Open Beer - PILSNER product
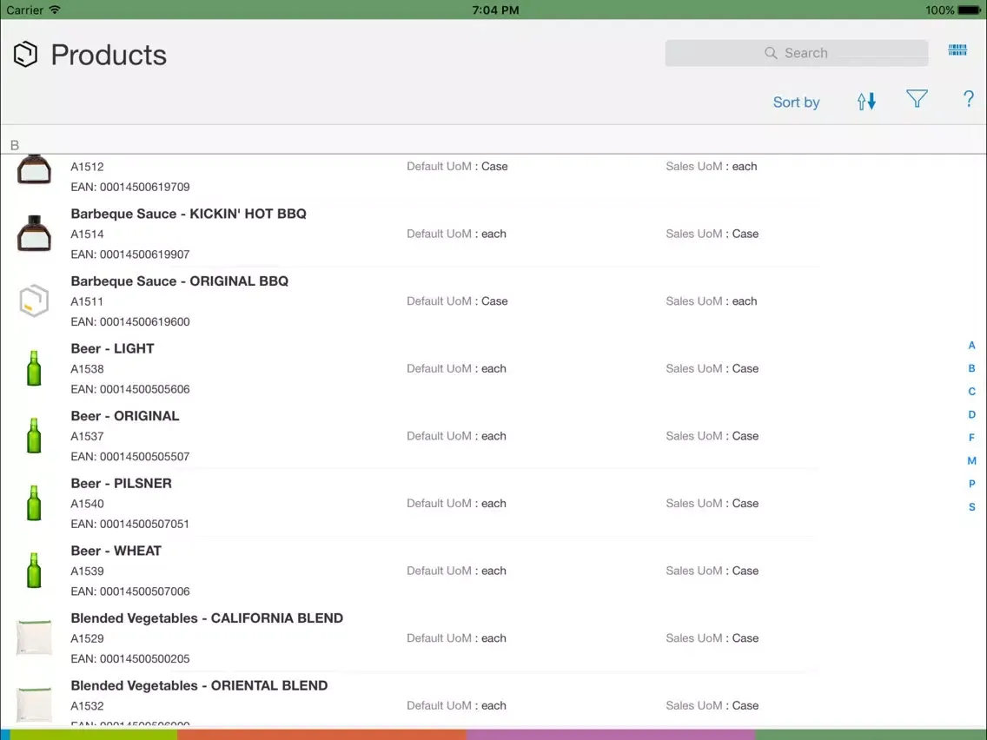 (122, 484)
